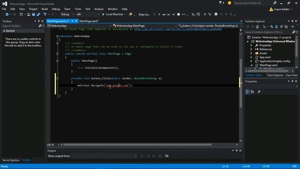
Task: Open the Build menu
Action: click(x=45, y=9)
